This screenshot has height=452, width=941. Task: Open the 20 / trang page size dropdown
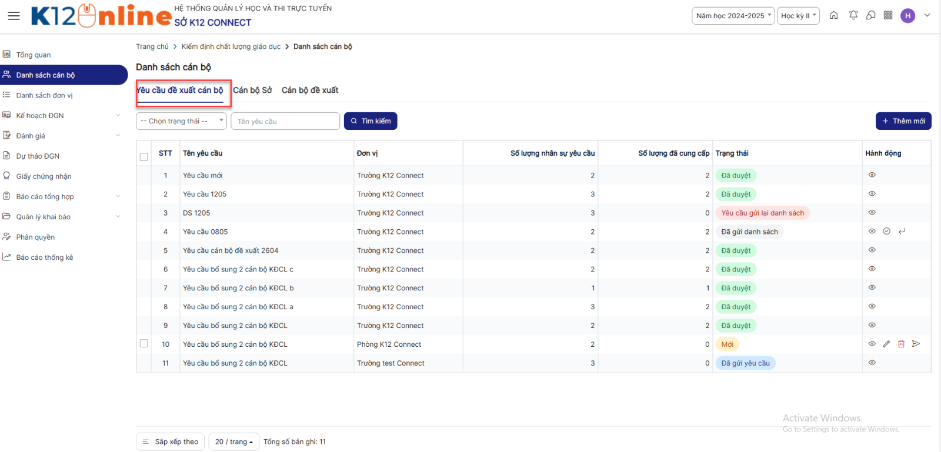click(x=233, y=441)
